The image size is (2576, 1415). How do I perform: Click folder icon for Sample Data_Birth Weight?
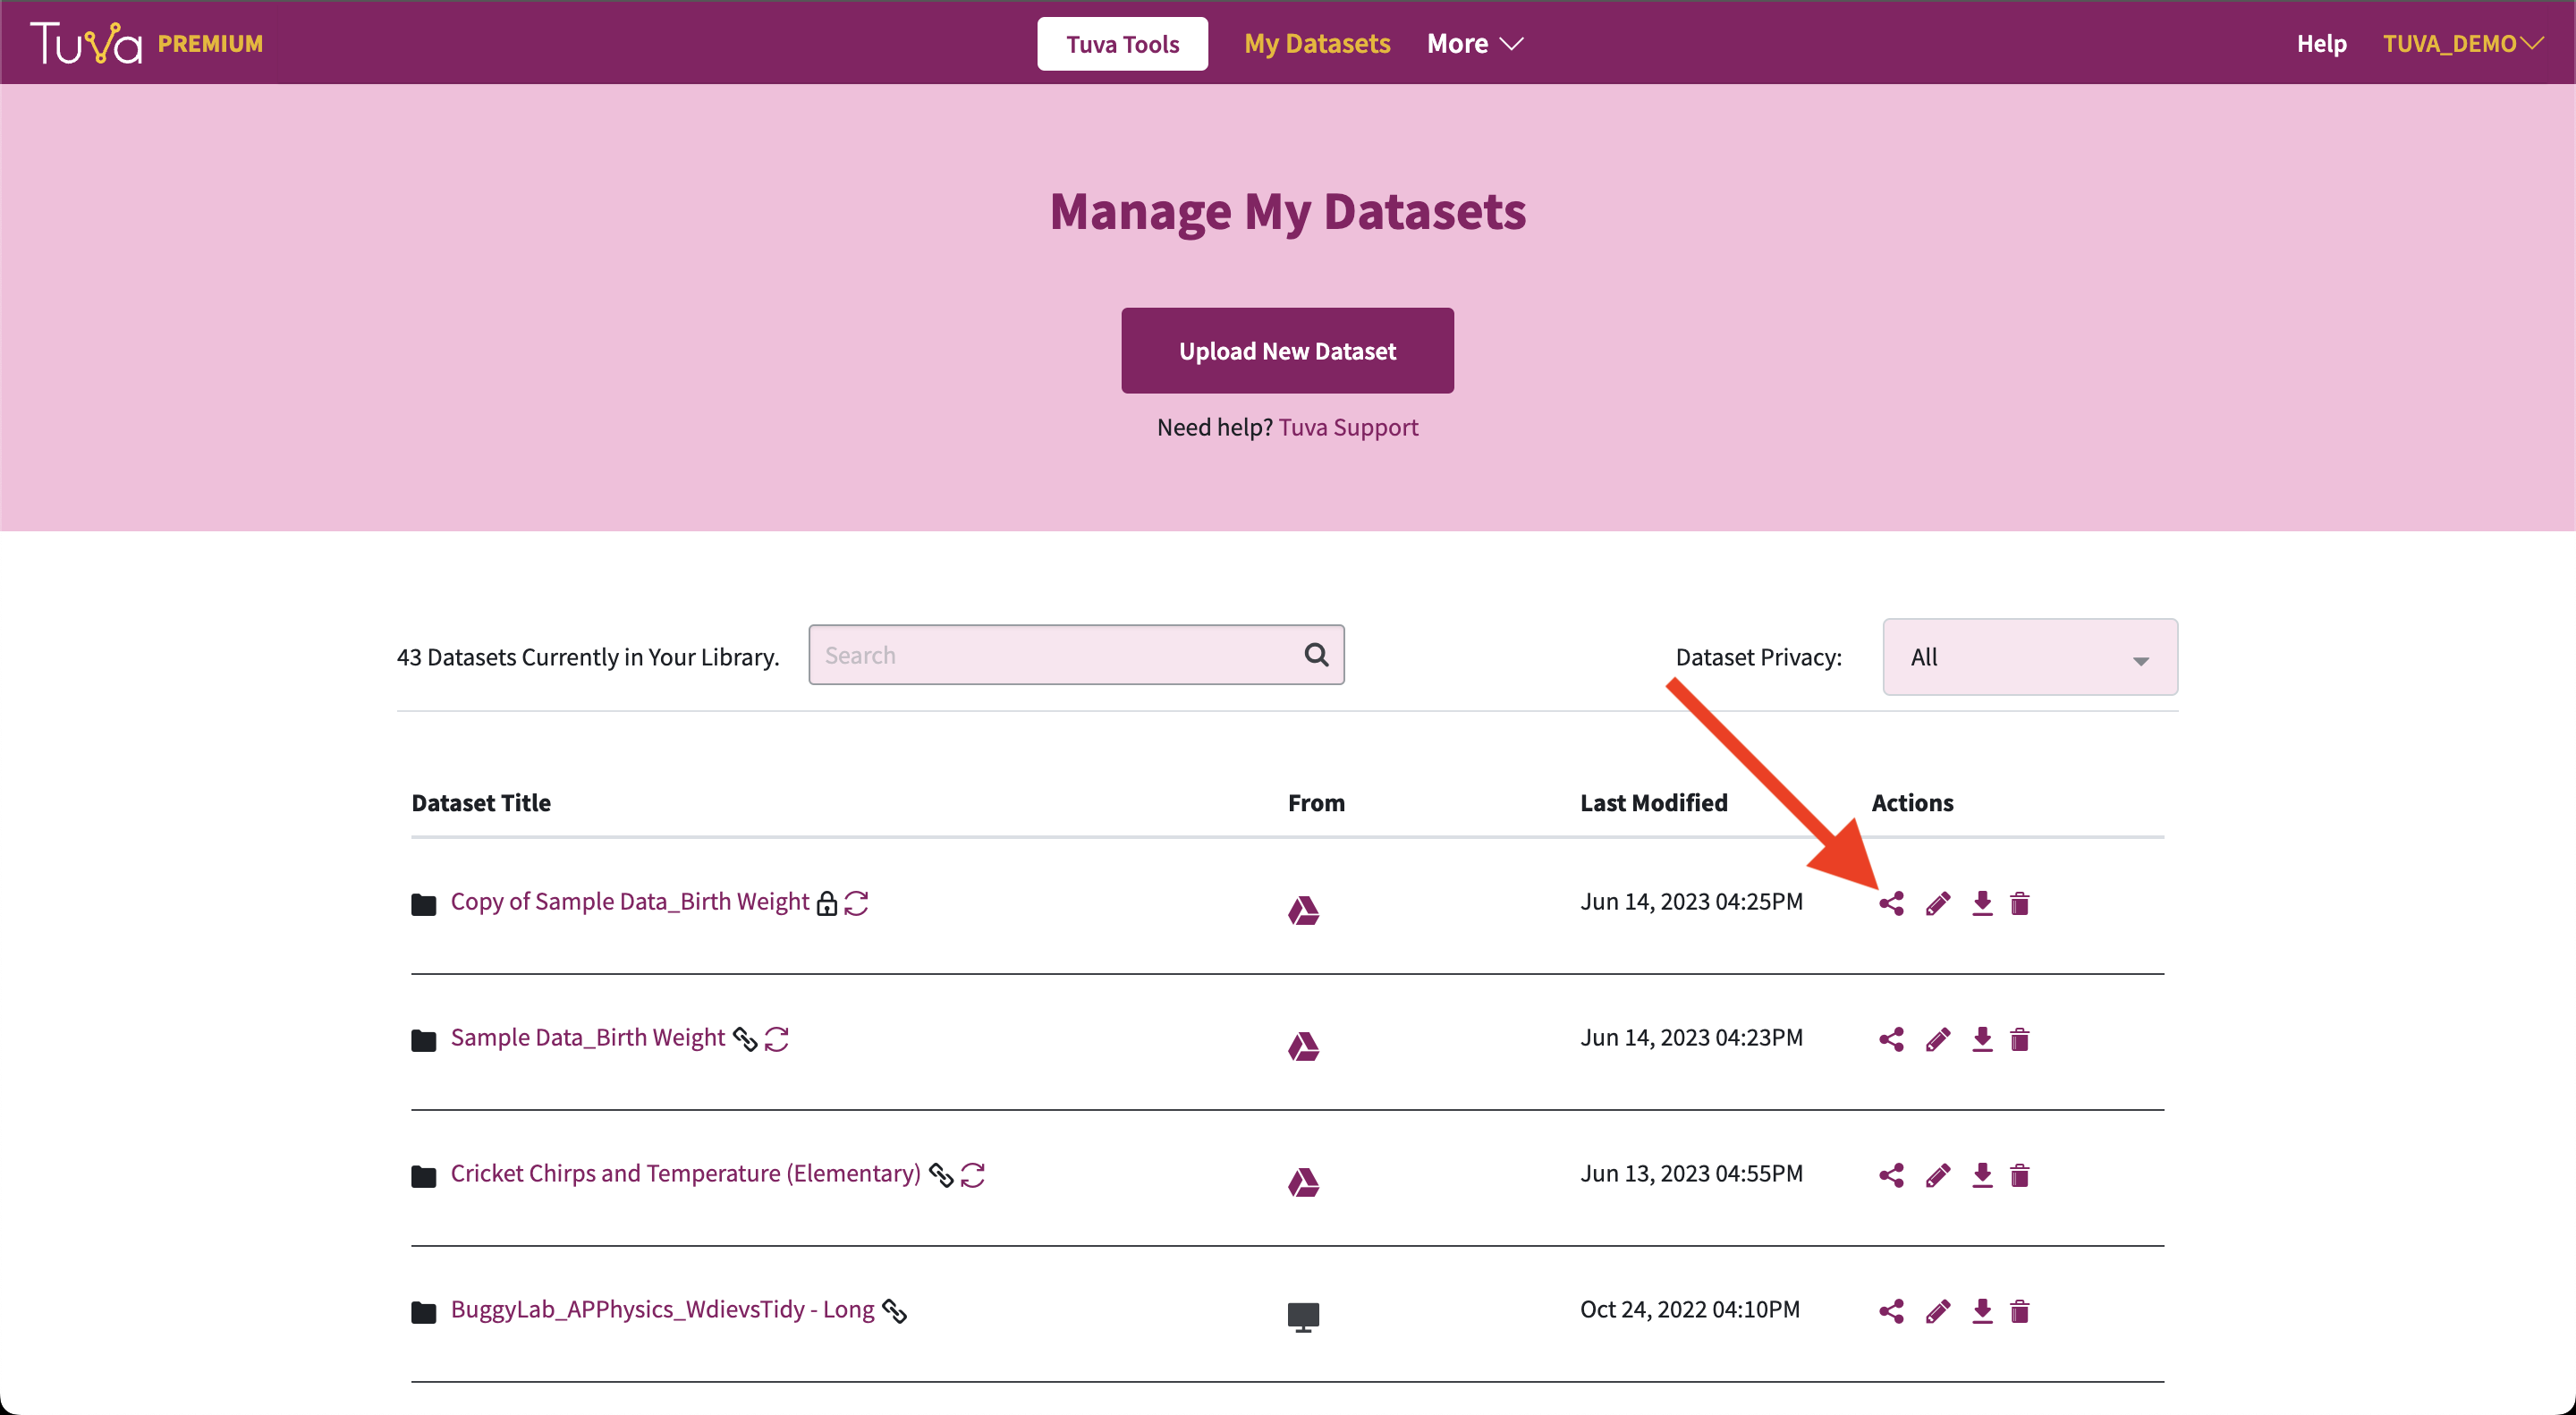coord(424,1040)
